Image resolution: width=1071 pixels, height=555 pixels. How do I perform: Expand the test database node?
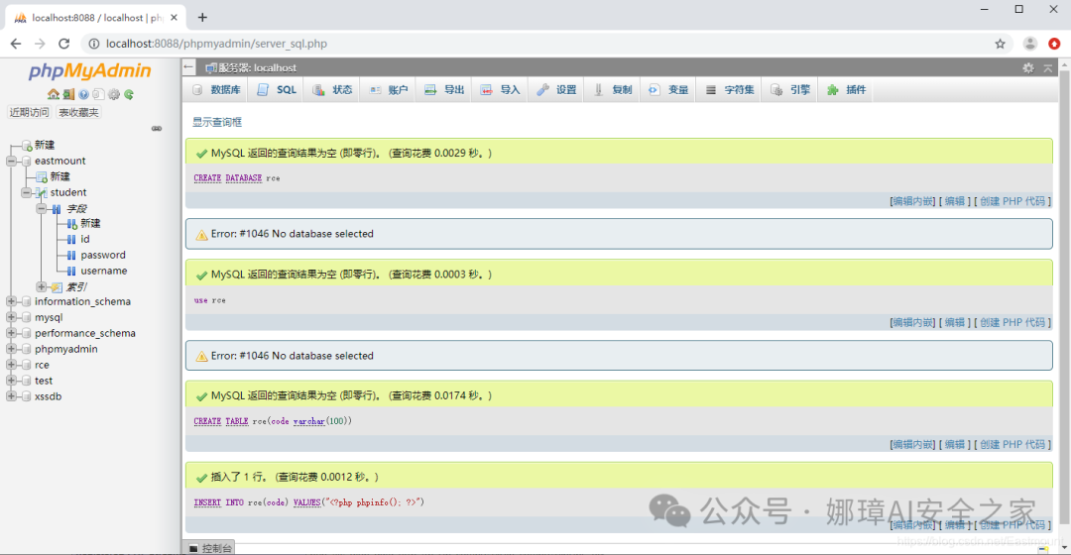pos(11,381)
